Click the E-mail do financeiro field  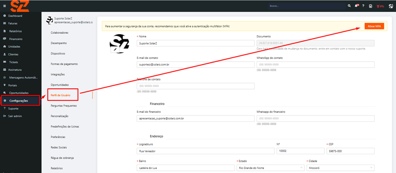click(195, 118)
